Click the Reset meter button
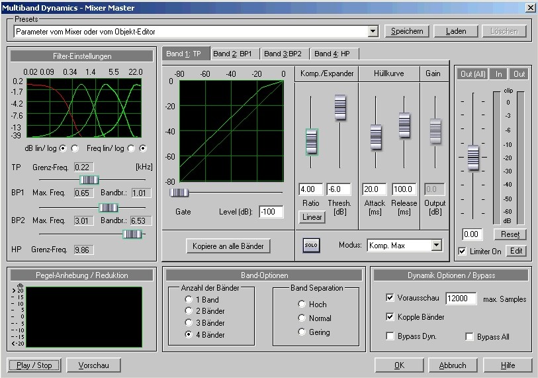The height and width of the screenshot is (378, 538). [x=510, y=234]
